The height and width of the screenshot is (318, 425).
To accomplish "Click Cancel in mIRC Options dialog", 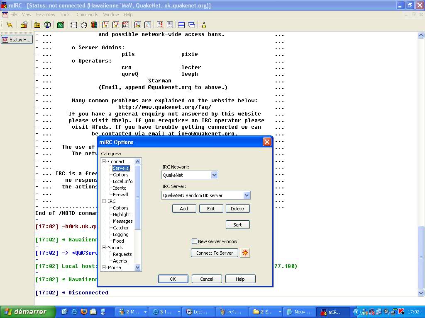I will coord(207,279).
